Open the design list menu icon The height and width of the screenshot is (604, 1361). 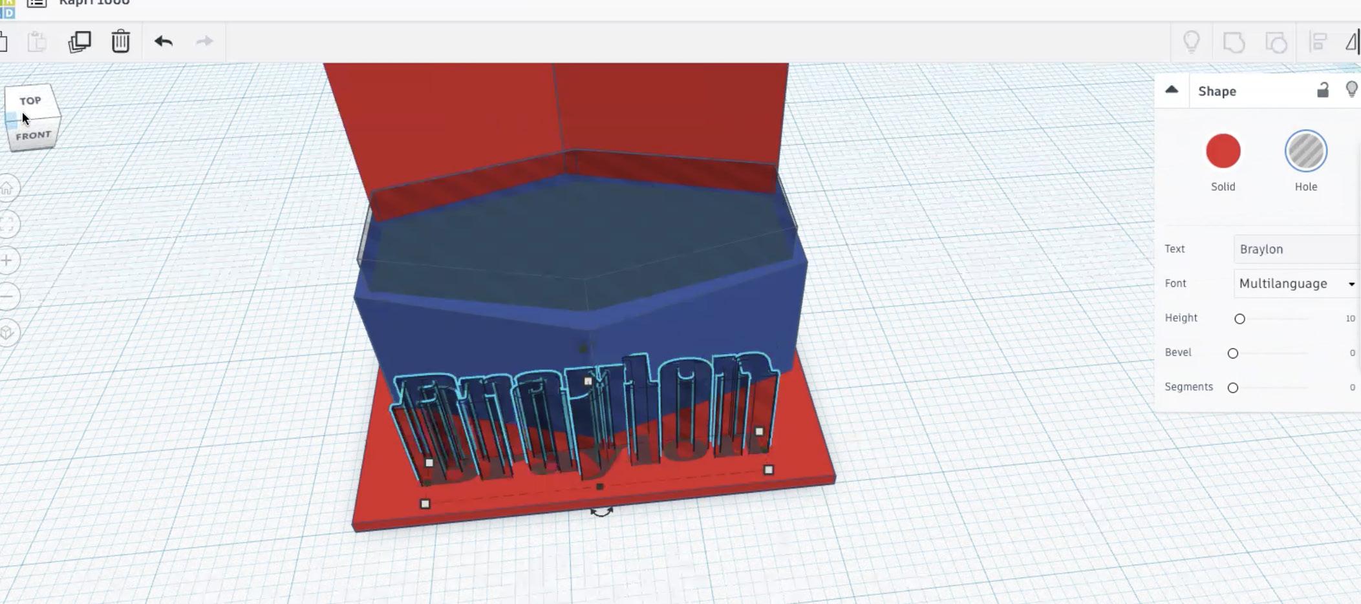(x=37, y=3)
